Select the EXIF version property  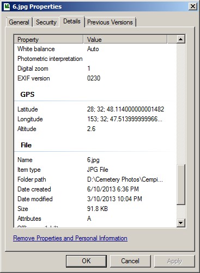click(x=34, y=78)
